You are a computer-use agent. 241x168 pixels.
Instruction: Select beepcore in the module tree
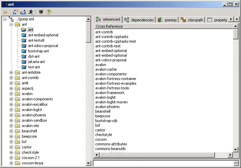point(29,137)
